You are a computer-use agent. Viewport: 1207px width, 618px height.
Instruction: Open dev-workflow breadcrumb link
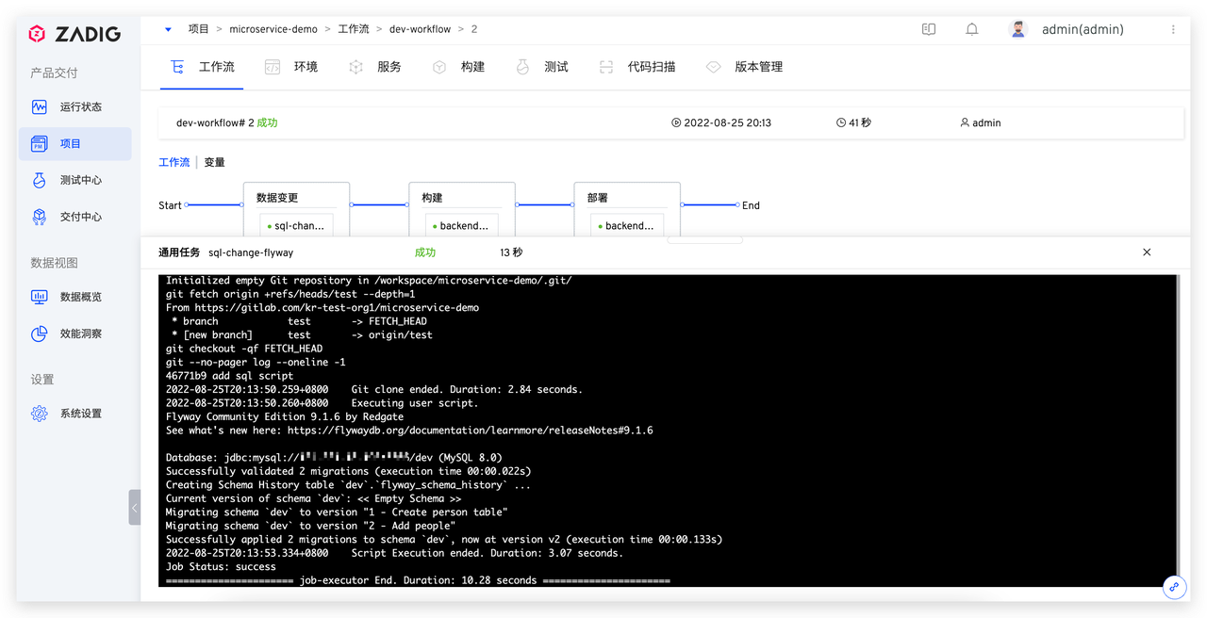click(x=420, y=29)
